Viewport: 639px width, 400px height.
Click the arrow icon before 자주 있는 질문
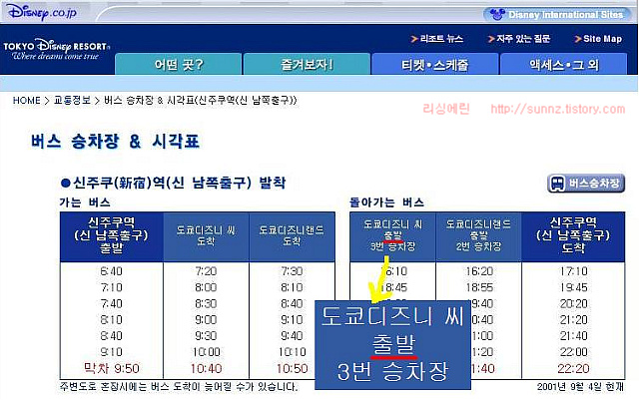[x=491, y=39]
